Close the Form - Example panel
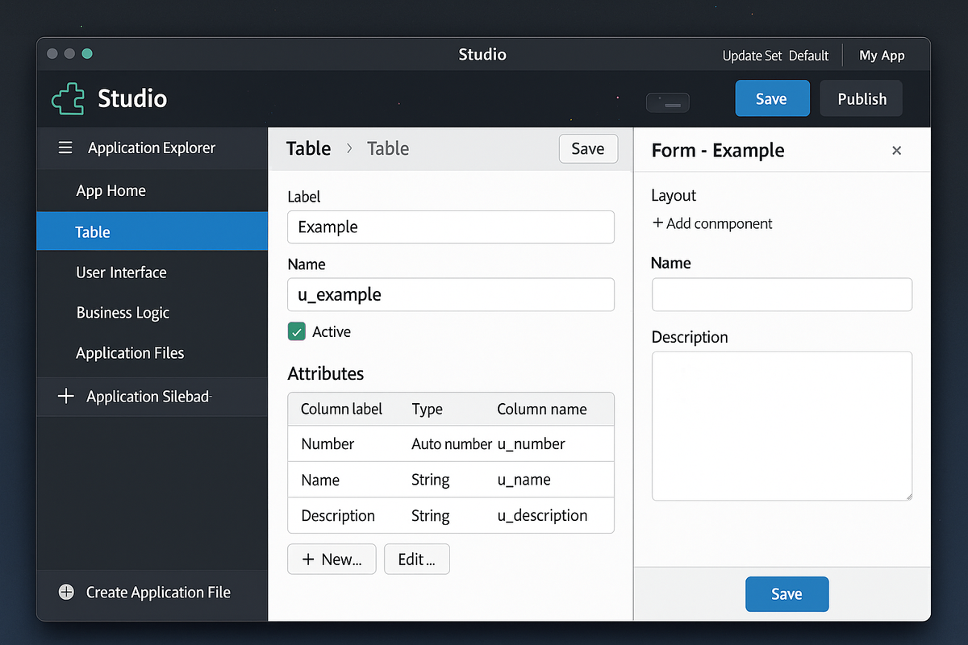This screenshot has width=968, height=645. pos(896,151)
